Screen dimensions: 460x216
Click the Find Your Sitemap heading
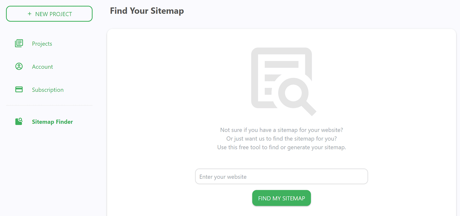coord(147,11)
